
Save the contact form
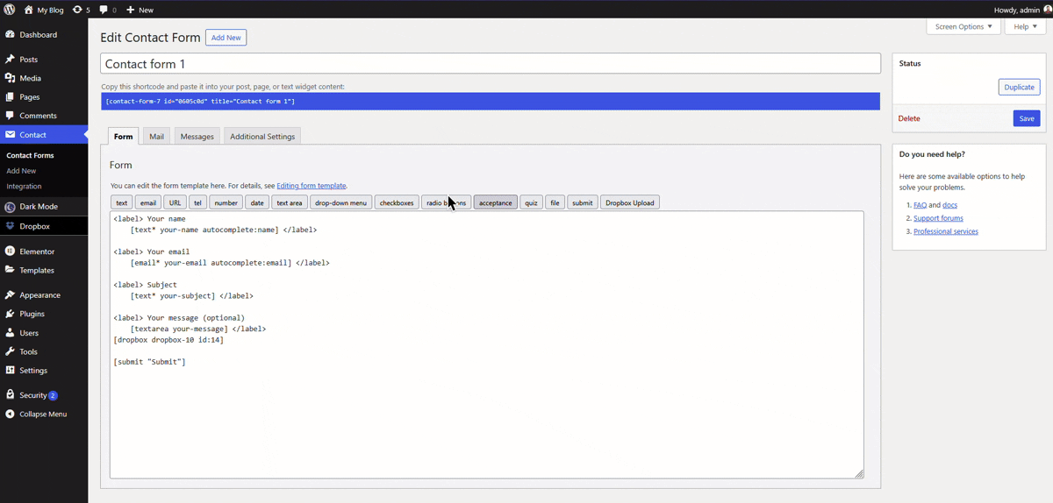point(1027,118)
